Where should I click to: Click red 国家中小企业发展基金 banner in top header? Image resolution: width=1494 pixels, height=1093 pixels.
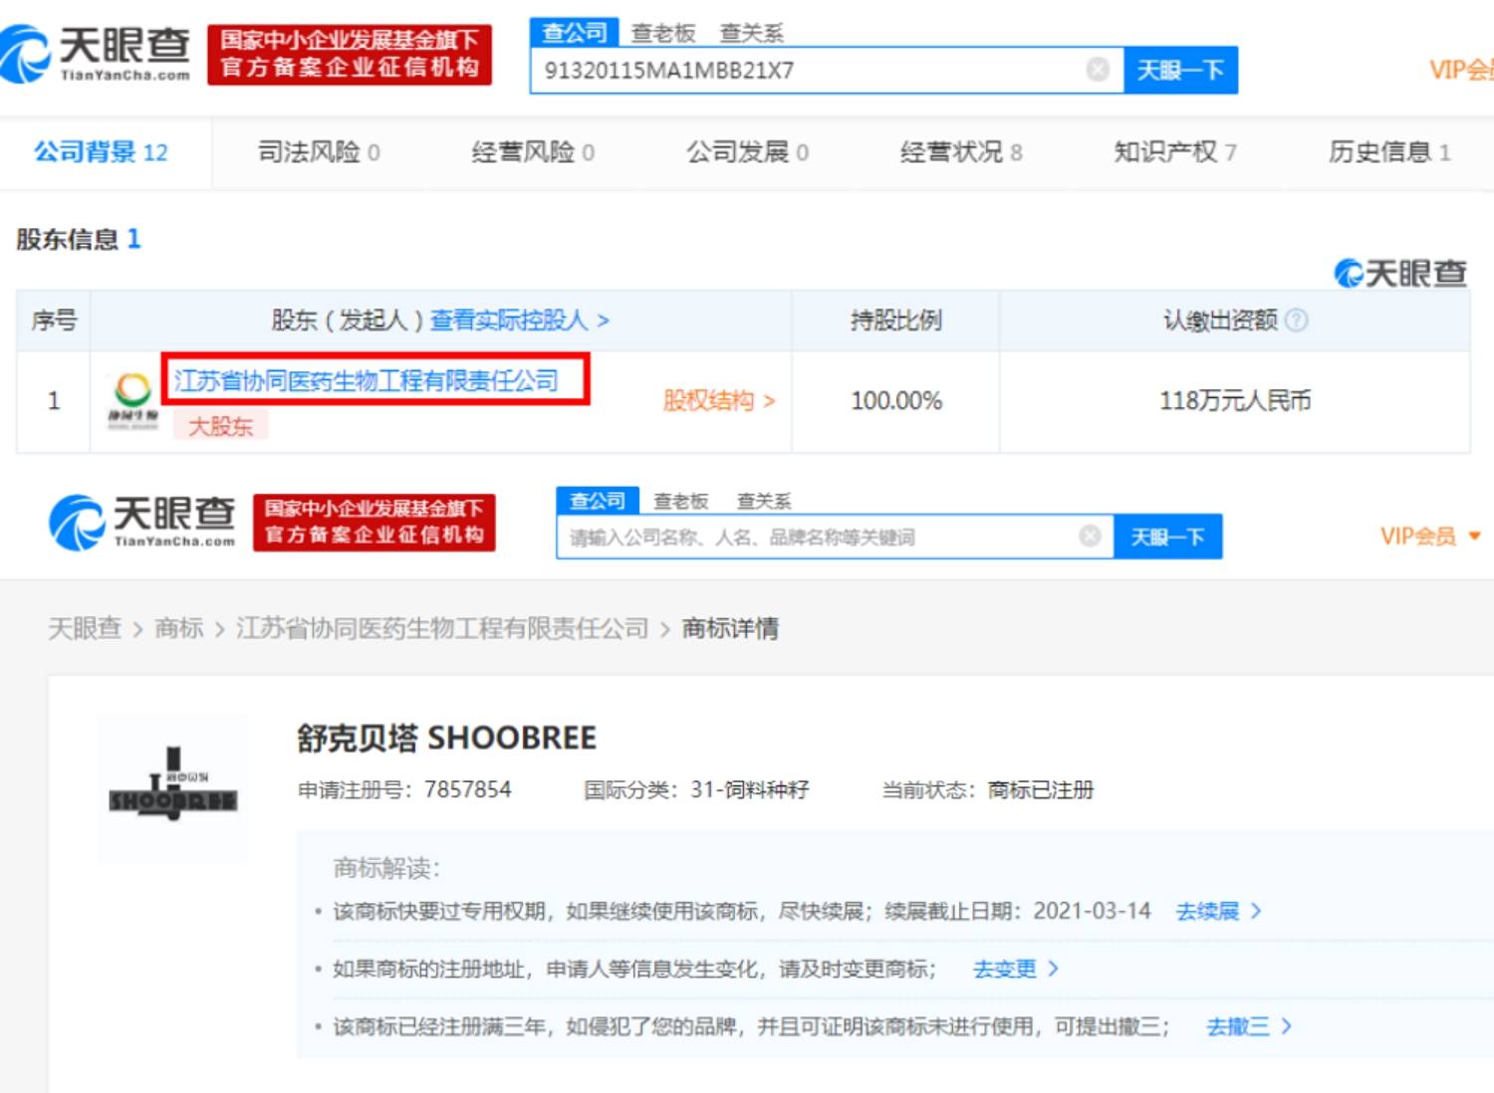tap(350, 54)
